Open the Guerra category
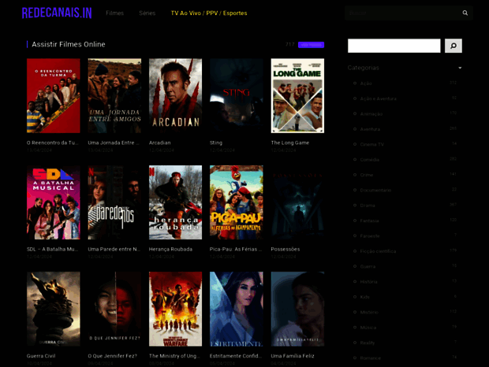 click(368, 266)
